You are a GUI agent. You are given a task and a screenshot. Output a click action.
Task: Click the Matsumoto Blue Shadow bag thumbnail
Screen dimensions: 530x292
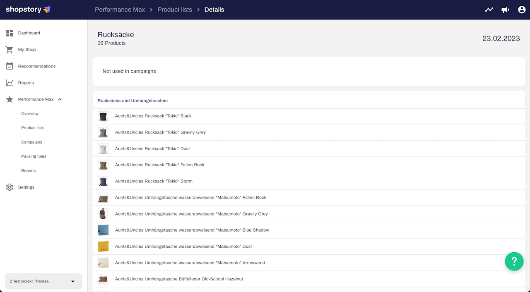103,230
